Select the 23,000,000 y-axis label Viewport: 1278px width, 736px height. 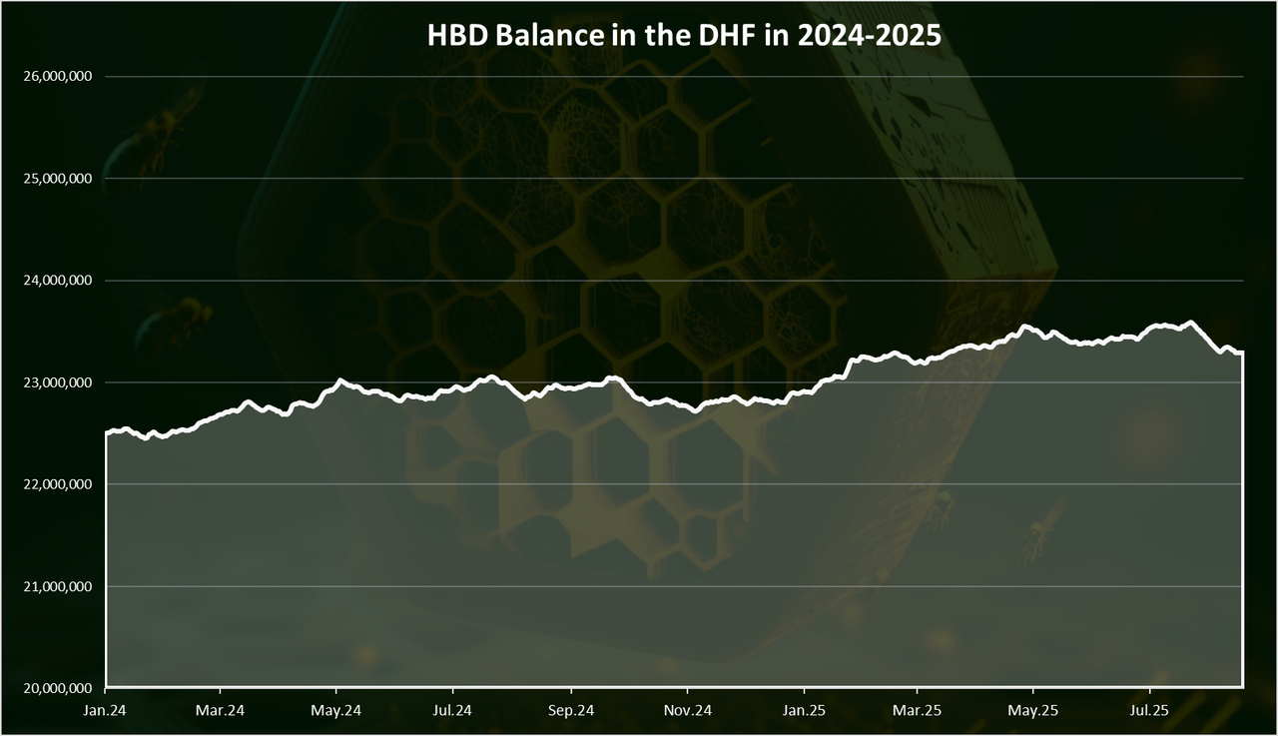pyautogui.click(x=56, y=382)
